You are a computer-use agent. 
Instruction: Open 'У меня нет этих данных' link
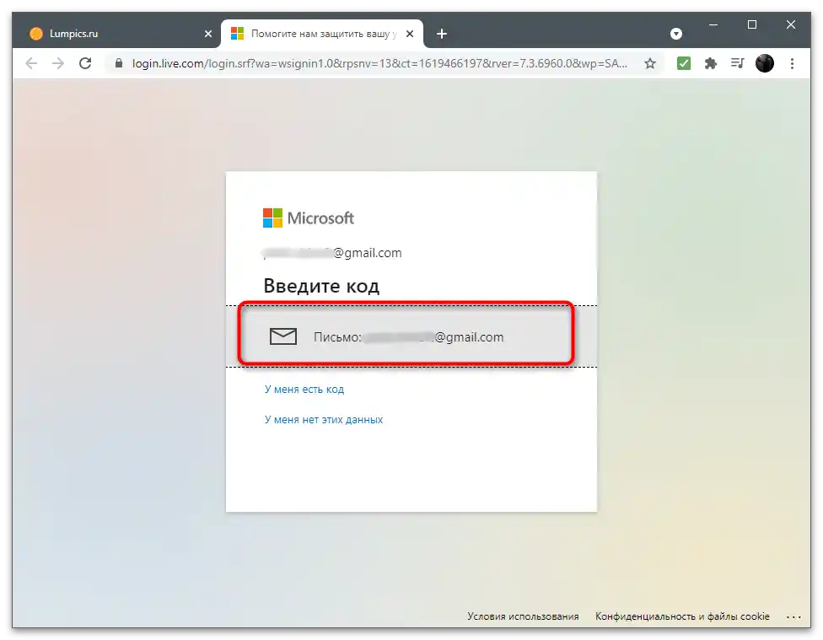(324, 419)
